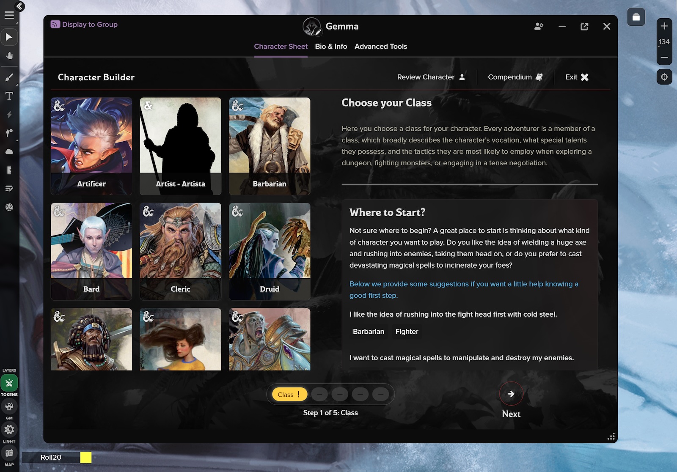Select the arrow Select tool
The height and width of the screenshot is (472, 677).
tap(9, 37)
